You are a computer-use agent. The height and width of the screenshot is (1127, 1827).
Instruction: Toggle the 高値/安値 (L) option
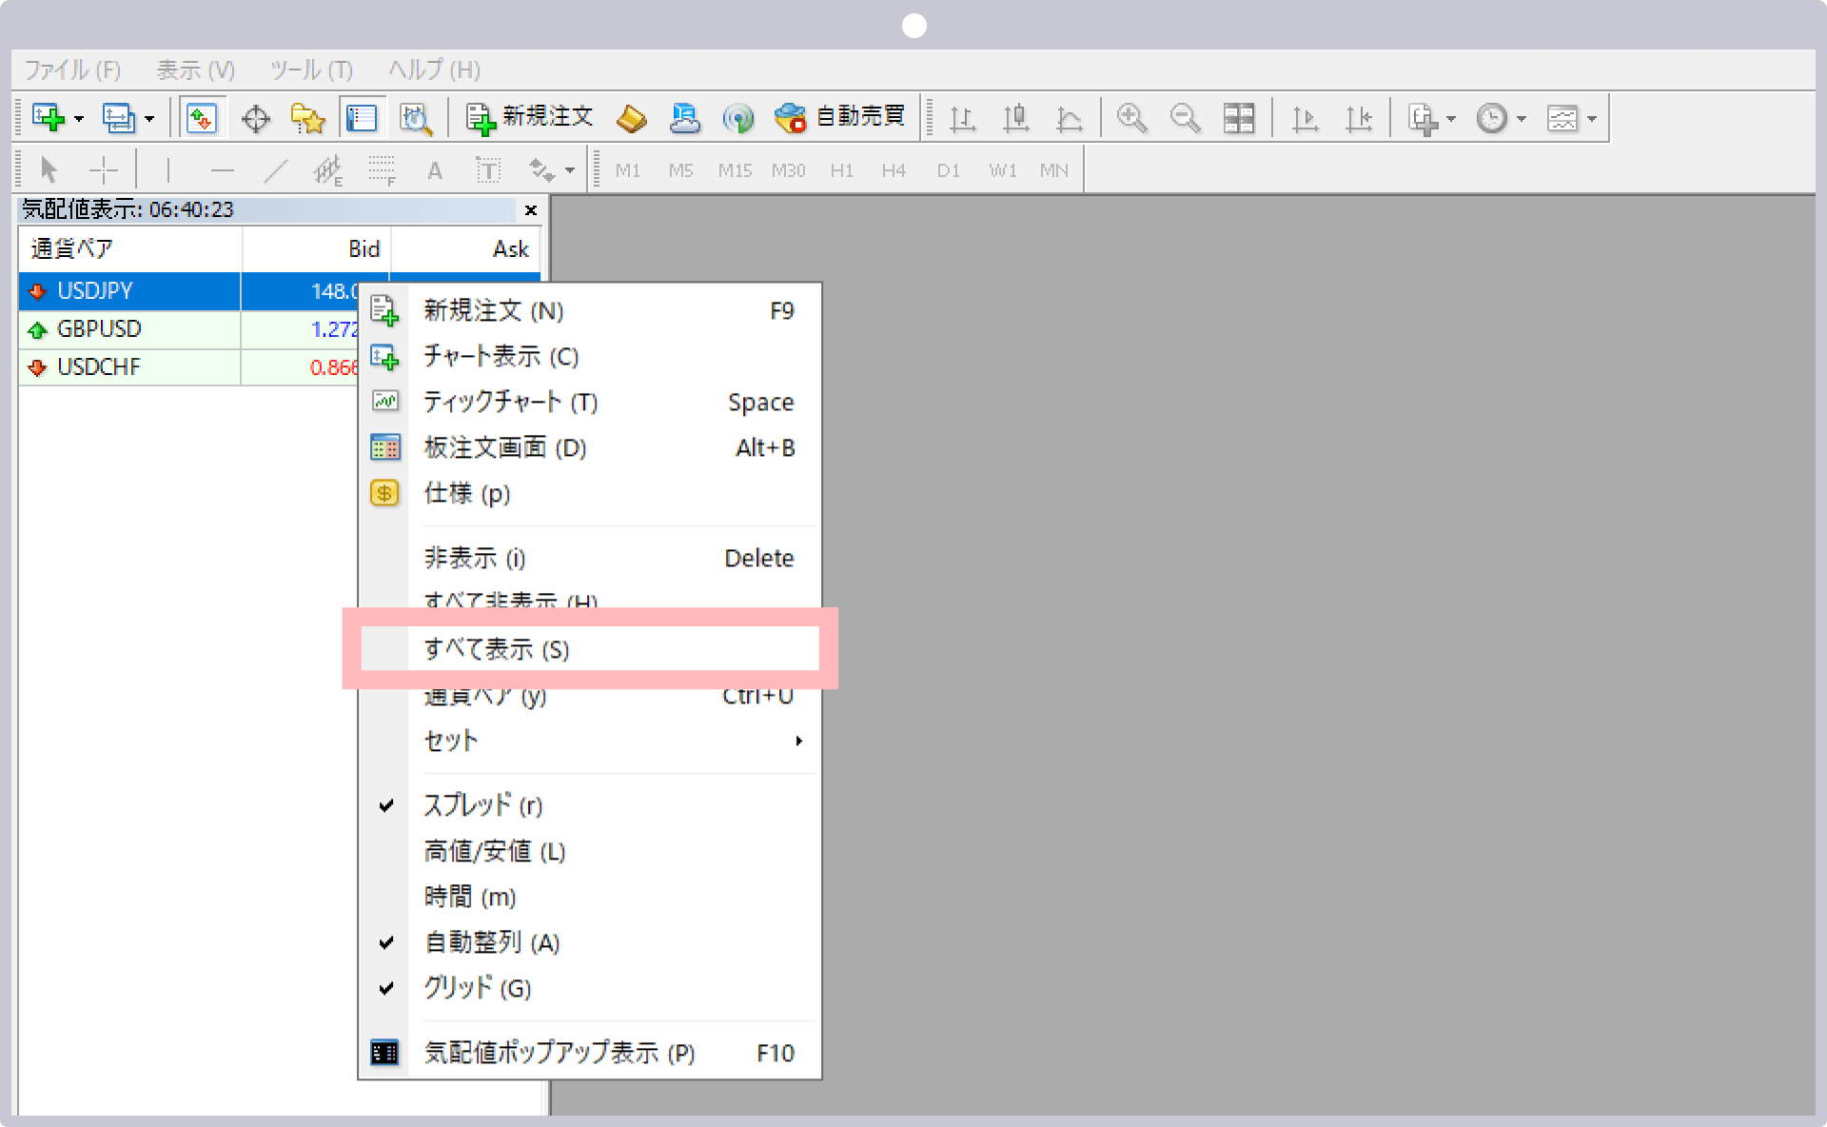(x=590, y=851)
